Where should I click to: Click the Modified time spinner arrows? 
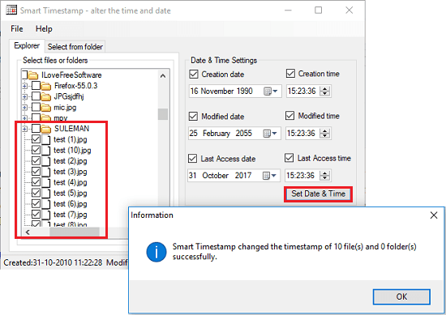coord(324,134)
